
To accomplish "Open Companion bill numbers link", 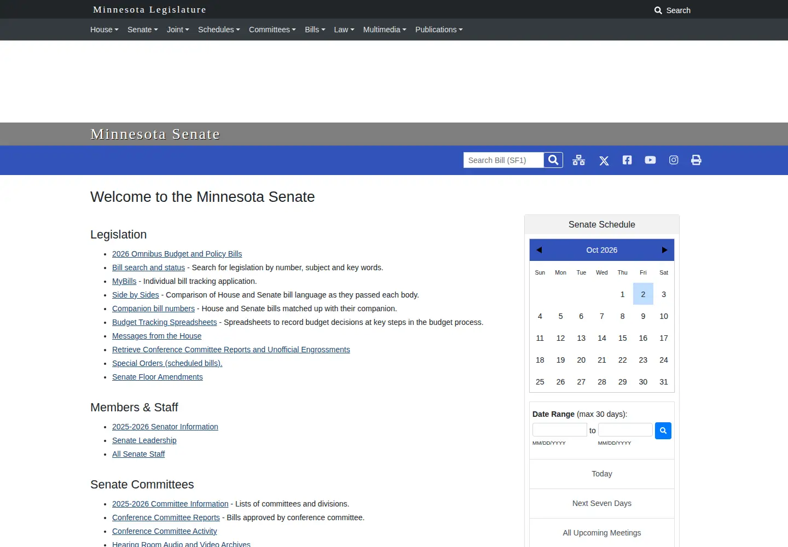I will 153,309.
